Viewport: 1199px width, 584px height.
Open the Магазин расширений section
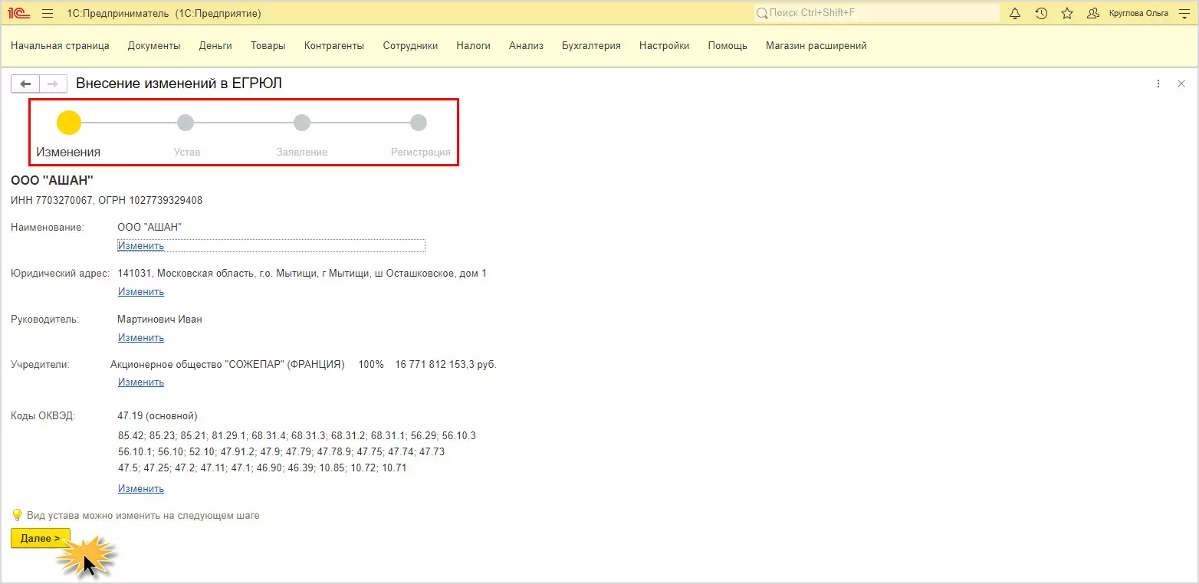pyautogui.click(x=816, y=46)
